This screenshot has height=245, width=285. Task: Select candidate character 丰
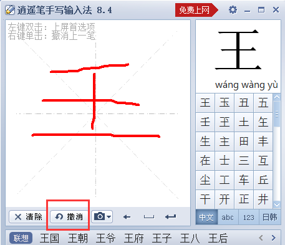(263, 142)
